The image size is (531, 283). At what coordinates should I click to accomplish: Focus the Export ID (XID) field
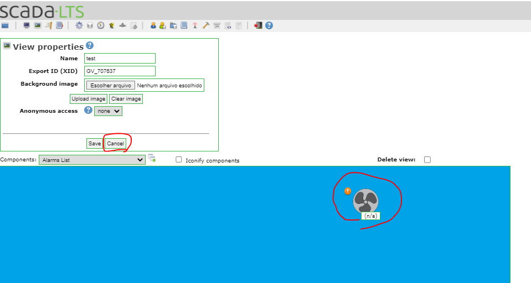(120, 71)
